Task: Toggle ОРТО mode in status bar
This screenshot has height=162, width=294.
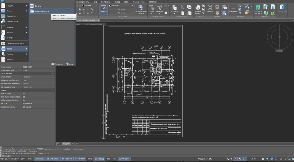Action: (90, 159)
